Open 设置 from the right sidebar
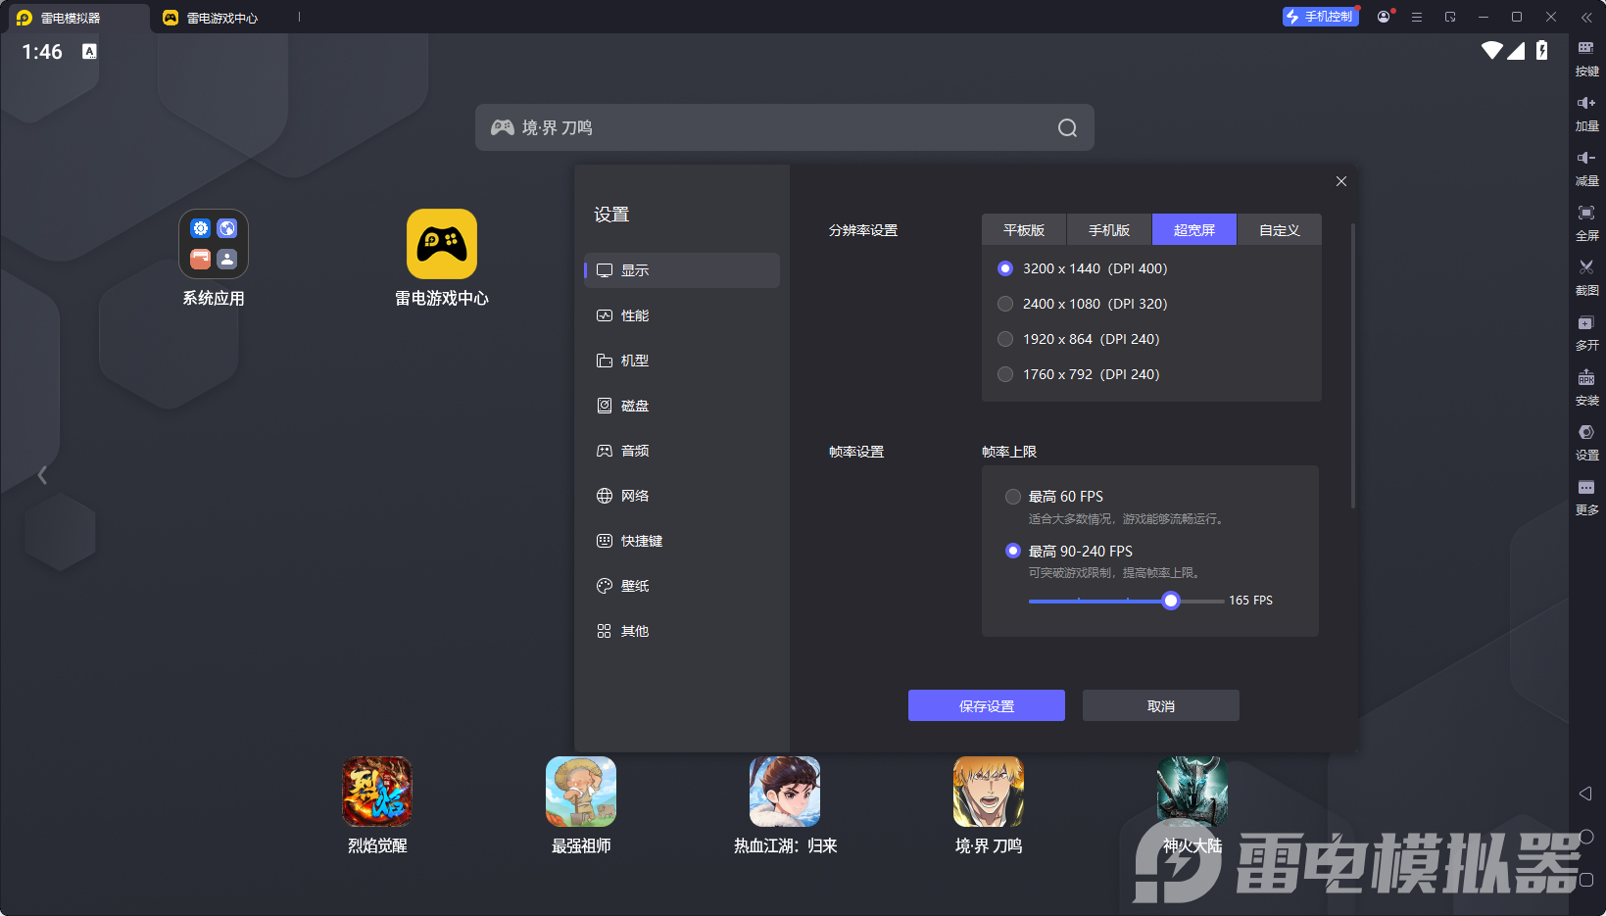Viewport: 1606px width, 916px height. tap(1586, 441)
